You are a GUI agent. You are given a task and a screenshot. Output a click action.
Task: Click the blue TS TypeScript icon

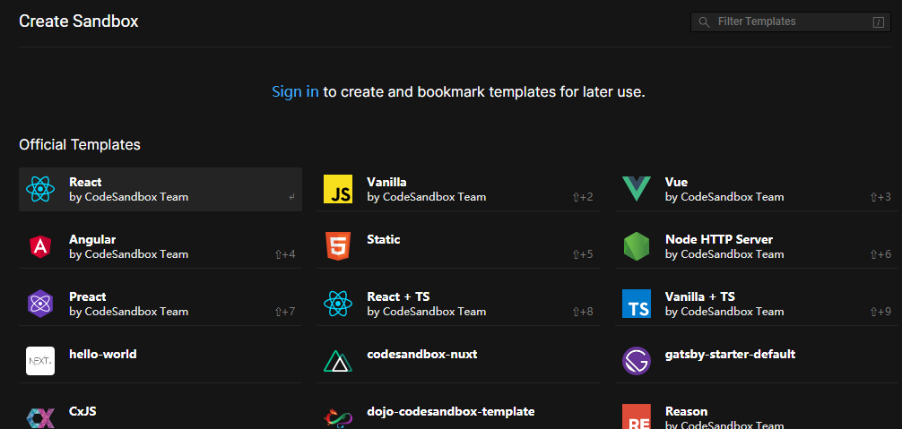click(x=637, y=304)
